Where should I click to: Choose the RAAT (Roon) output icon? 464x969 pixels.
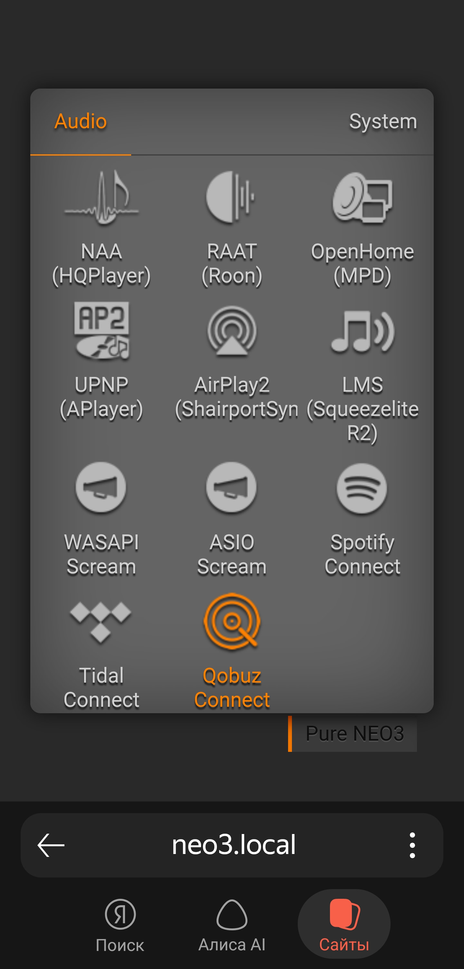(231, 197)
